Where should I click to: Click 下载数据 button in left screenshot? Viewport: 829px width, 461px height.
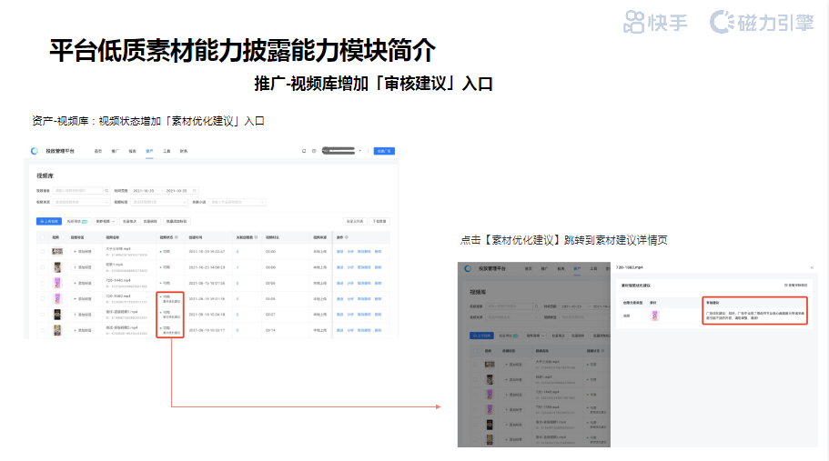click(379, 221)
